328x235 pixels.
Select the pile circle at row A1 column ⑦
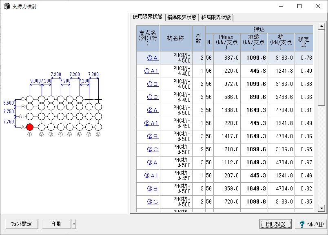(89, 116)
